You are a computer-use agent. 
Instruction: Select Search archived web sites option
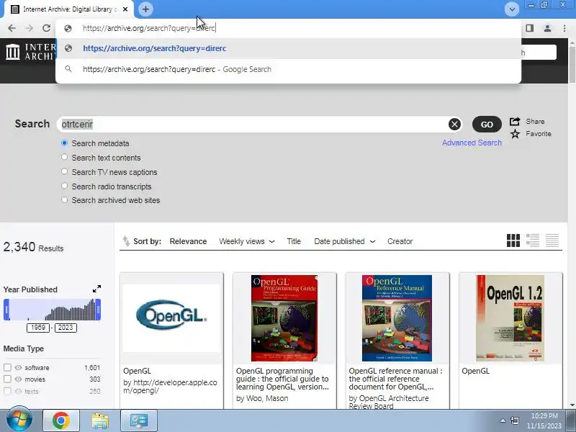(x=64, y=200)
